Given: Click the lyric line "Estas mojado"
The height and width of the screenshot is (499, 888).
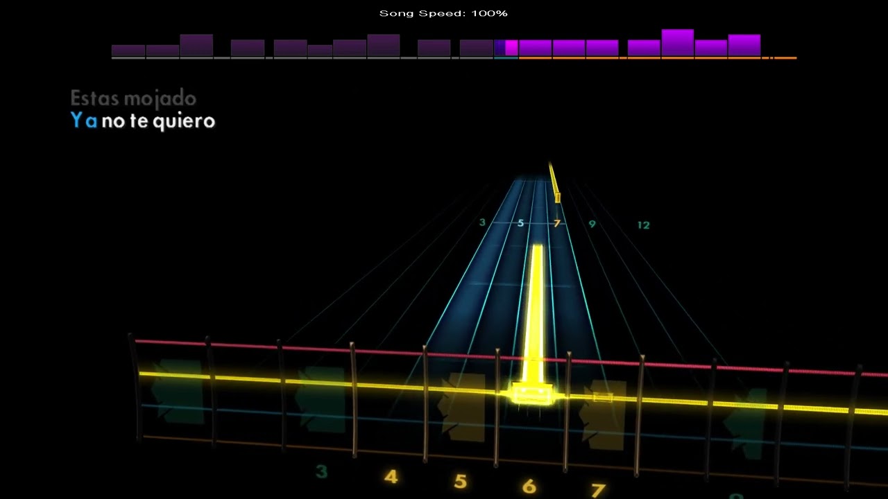Looking at the screenshot, I should [133, 98].
